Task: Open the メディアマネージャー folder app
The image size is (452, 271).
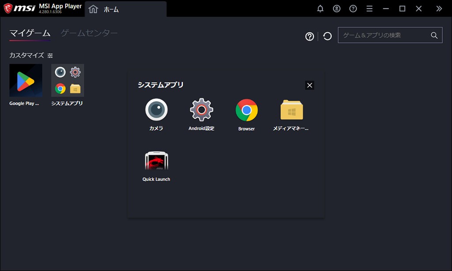Action: [291, 110]
